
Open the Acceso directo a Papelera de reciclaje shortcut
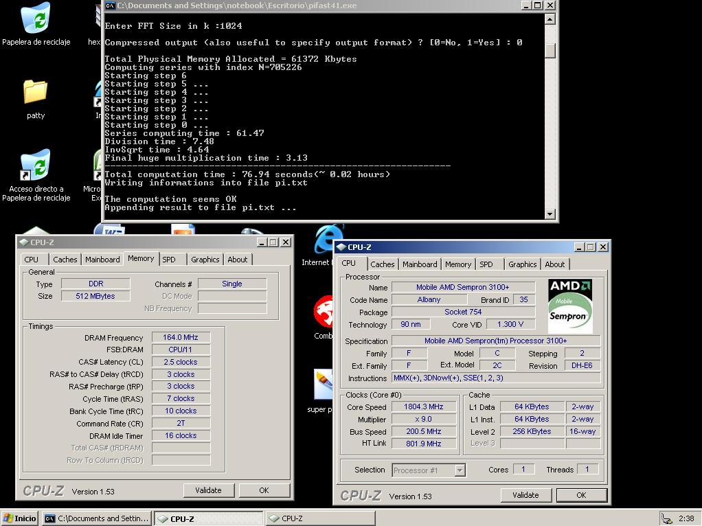[35, 165]
